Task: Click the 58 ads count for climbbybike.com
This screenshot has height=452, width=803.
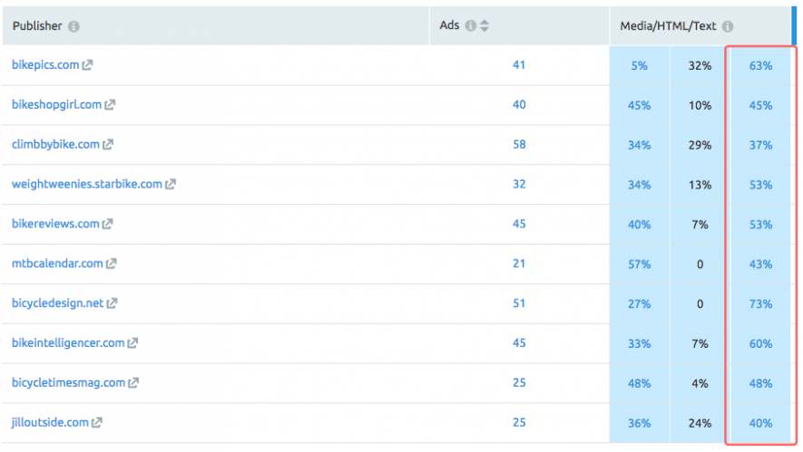Action: 519,145
